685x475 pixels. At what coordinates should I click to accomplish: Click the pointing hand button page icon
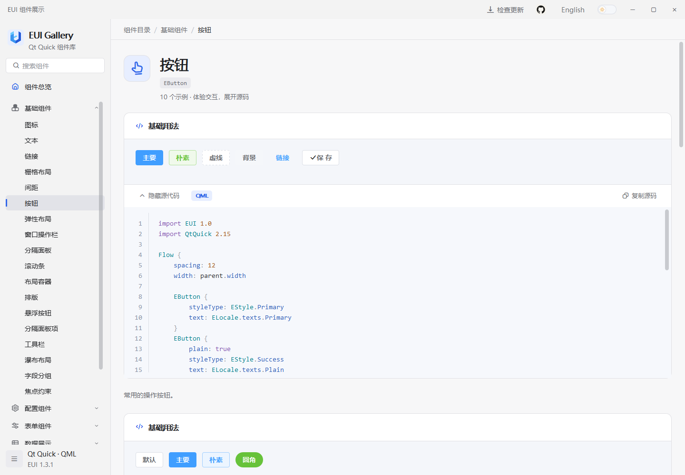pyautogui.click(x=137, y=68)
